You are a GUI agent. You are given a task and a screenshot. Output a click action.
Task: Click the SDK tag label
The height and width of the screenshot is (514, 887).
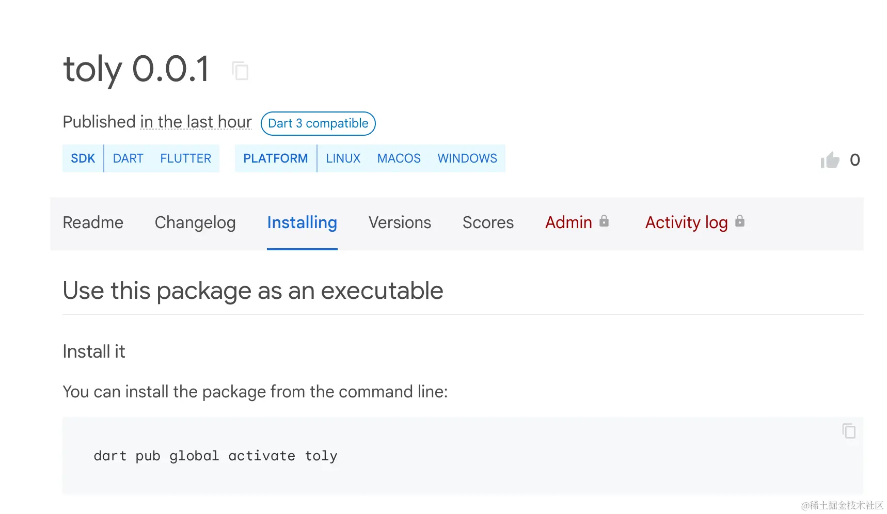click(x=83, y=158)
